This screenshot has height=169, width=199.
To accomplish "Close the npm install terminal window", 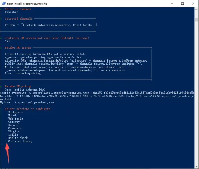I will pyautogui.click(x=193, y=4).
